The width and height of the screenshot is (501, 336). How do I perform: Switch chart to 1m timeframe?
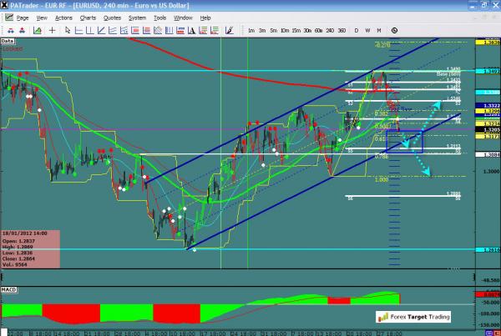(251, 30)
